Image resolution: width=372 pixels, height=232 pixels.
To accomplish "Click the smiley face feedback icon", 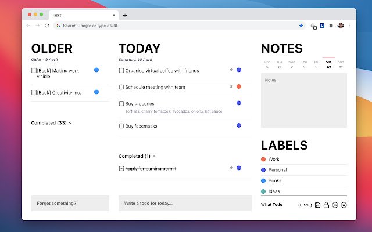I will 335,205.
